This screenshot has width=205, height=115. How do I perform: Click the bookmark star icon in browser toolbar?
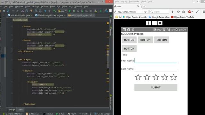pyautogui.click(x=178, y=12)
